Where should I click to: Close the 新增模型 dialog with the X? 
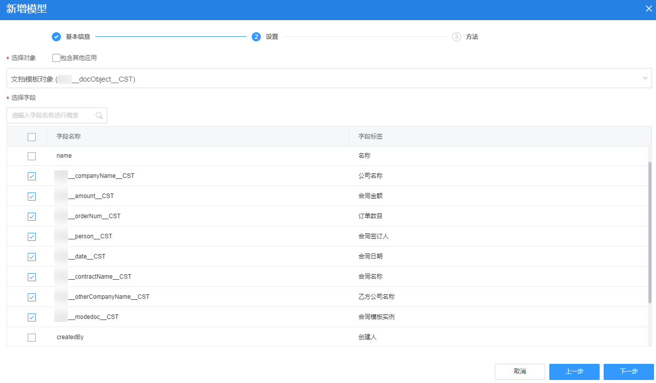648,9
